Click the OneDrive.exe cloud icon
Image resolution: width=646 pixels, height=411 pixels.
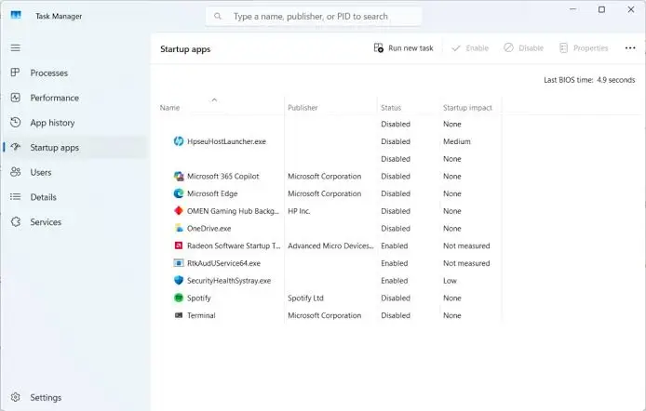pos(179,229)
